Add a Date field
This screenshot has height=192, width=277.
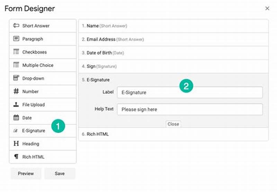[43, 118]
